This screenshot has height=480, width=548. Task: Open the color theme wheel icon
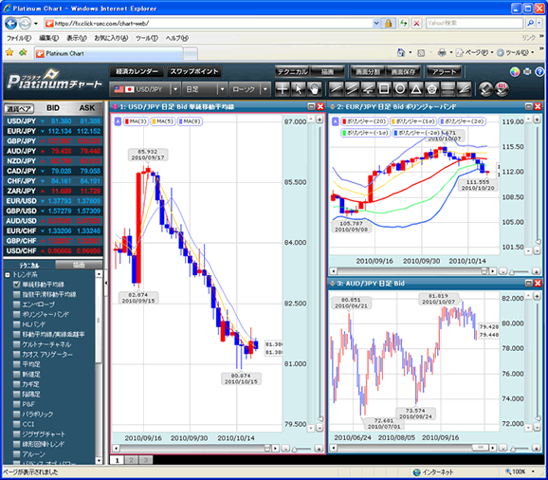pos(515,72)
